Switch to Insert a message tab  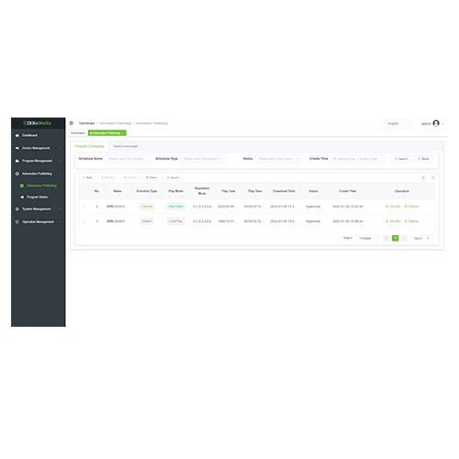click(x=126, y=146)
